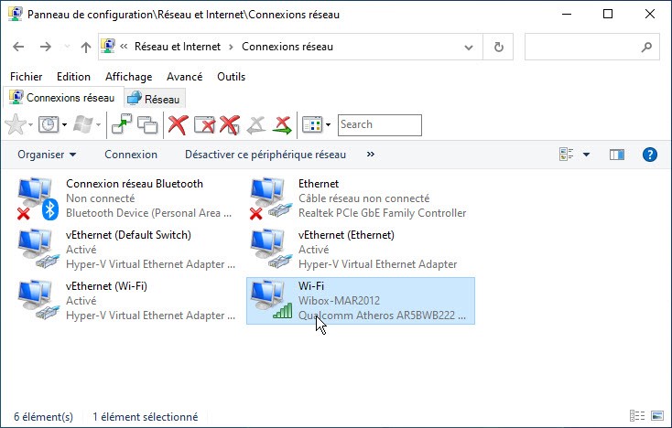672x428 pixels.
Task: Click the Bluetooth connection icon
Action: click(38, 198)
